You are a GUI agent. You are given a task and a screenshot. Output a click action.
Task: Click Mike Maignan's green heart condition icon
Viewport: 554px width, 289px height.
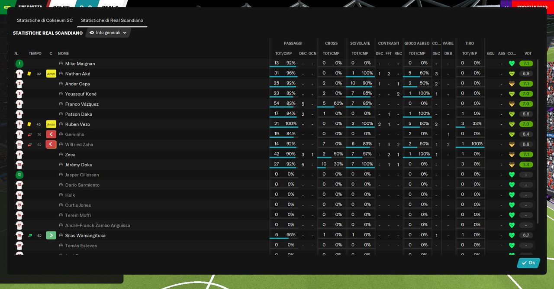point(512,64)
